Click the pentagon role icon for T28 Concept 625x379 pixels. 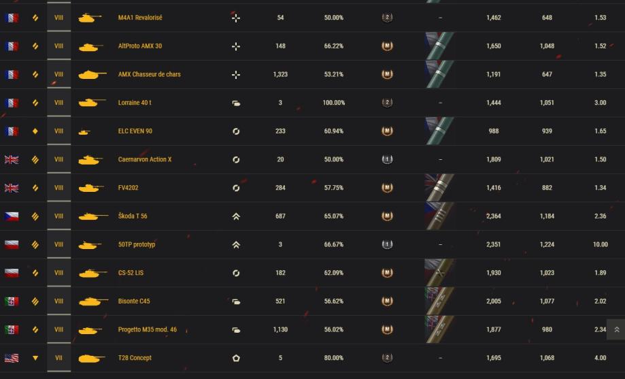[x=236, y=358]
